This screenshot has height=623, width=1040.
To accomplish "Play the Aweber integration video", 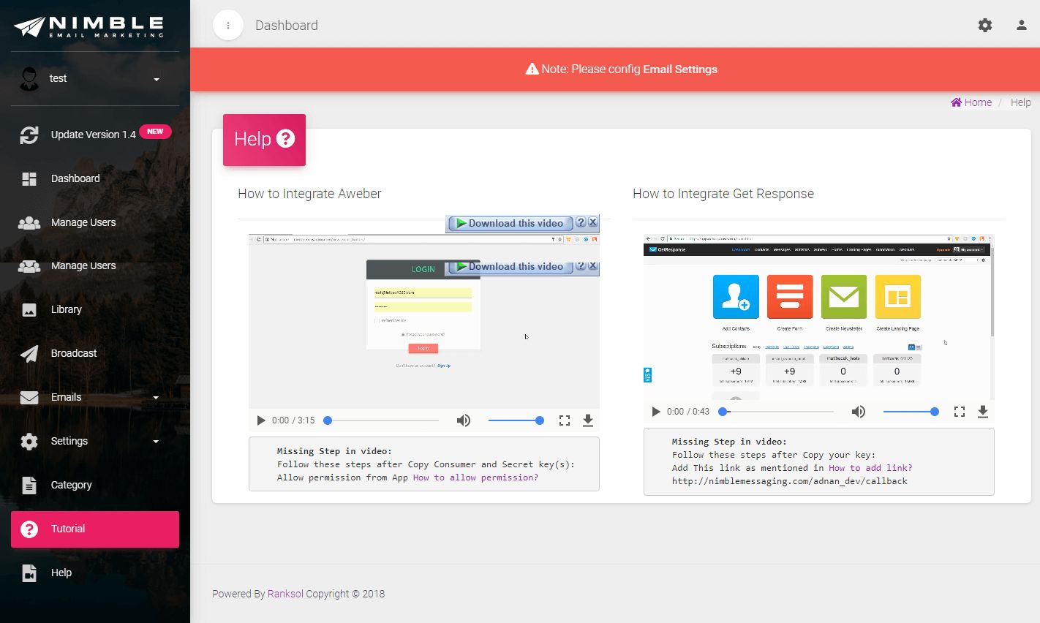I will tap(261, 420).
